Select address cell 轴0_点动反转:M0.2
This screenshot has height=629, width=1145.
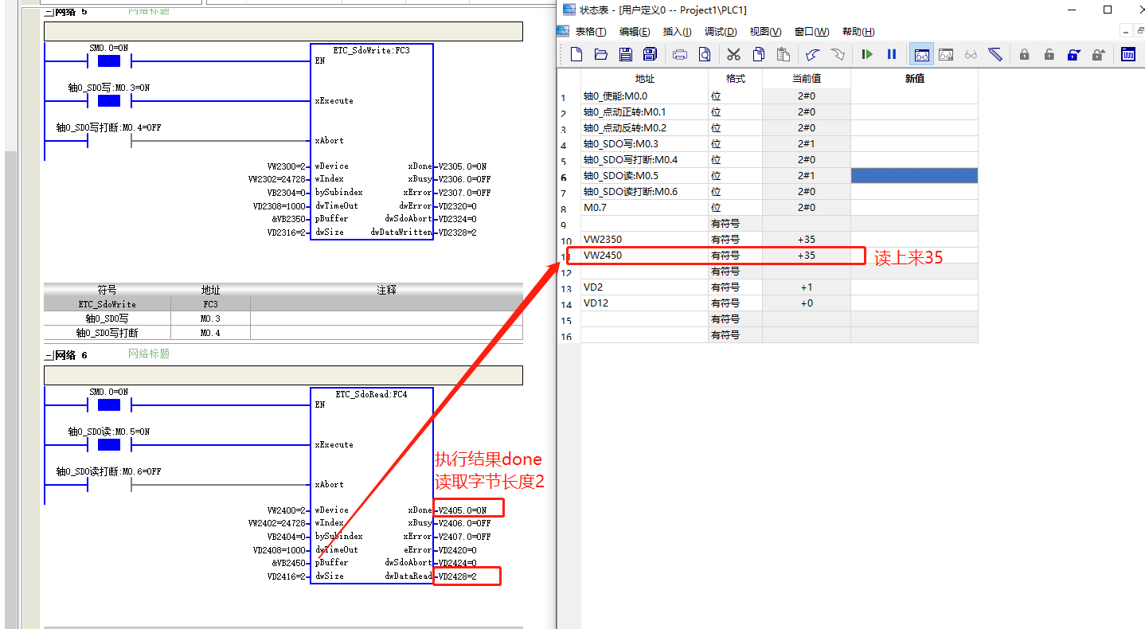tap(644, 128)
